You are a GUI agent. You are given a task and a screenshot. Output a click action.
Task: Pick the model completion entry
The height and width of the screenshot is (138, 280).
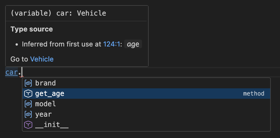pyautogui.click(x=45, y=104)
